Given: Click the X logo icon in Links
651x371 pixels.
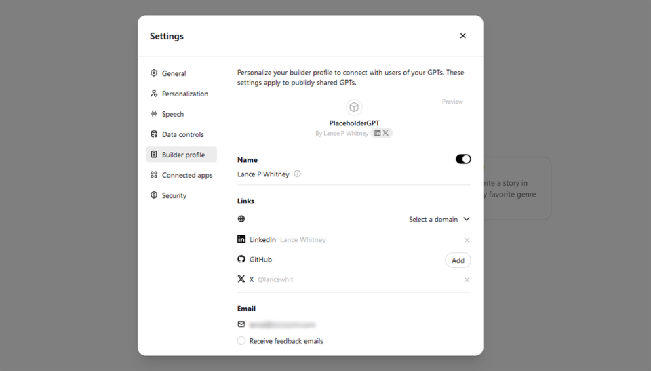Looking at the screenshot, I should pos(241,279).
